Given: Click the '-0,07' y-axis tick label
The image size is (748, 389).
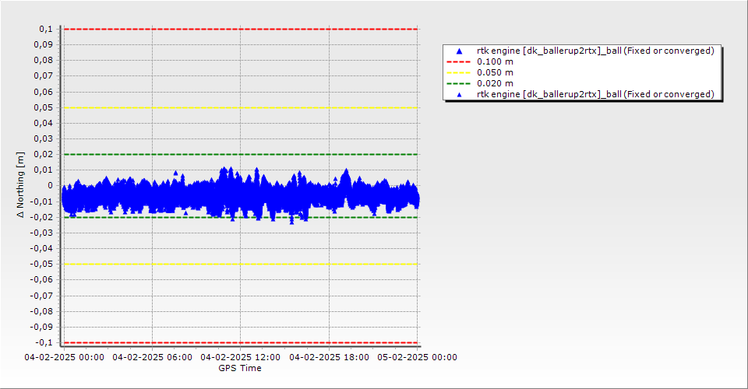Looking at the screenshot, I should pos(41,296).
